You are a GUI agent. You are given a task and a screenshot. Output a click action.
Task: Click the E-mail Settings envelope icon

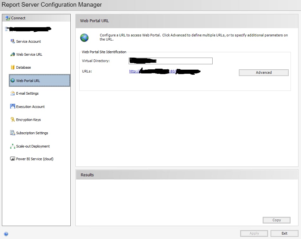tap(13, 93)
